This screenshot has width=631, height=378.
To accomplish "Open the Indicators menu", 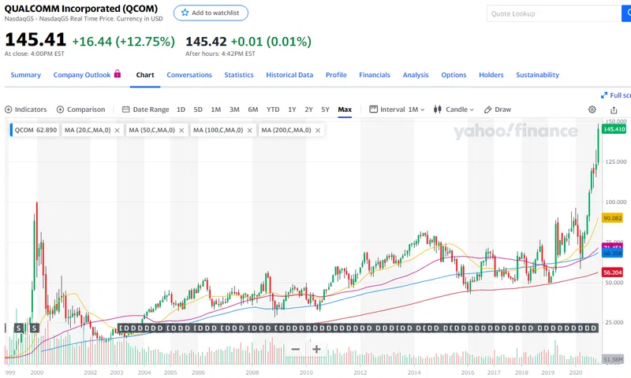I will point(26,109).
